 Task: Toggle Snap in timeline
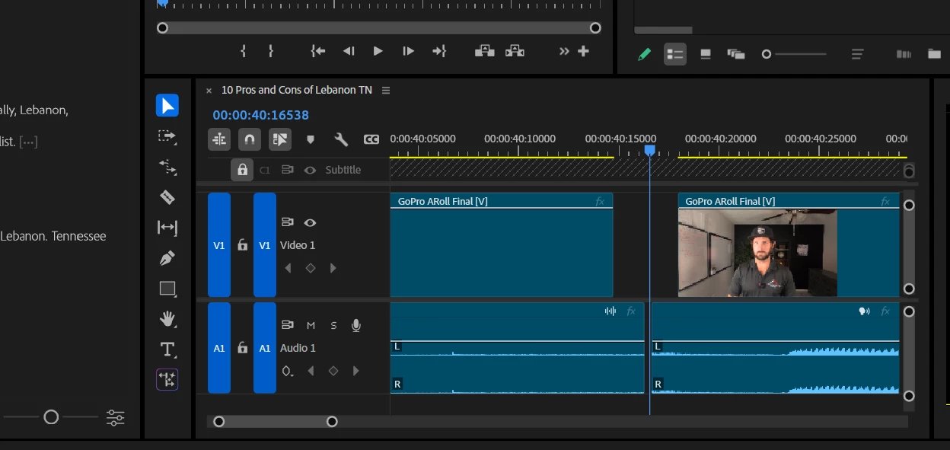250,139
